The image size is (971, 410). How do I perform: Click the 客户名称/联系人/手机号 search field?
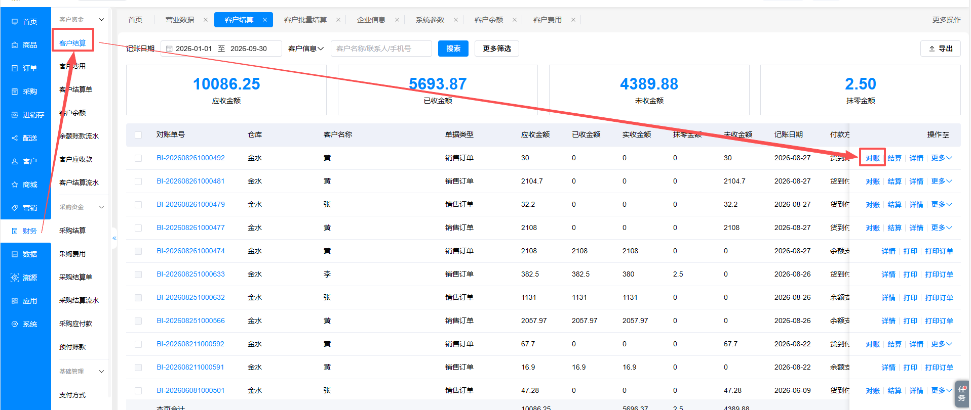coord(381,49)
